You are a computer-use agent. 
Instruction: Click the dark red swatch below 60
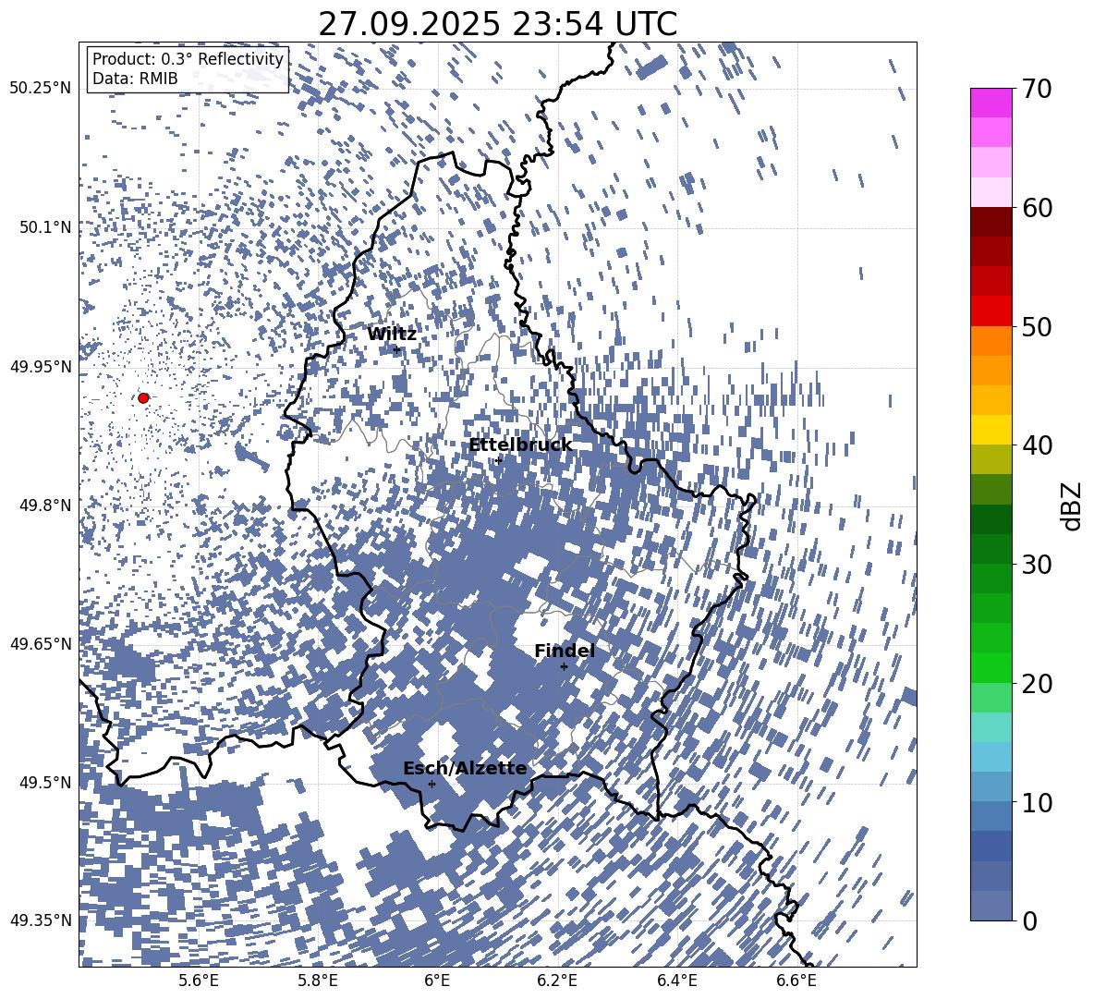pos(991,222)
